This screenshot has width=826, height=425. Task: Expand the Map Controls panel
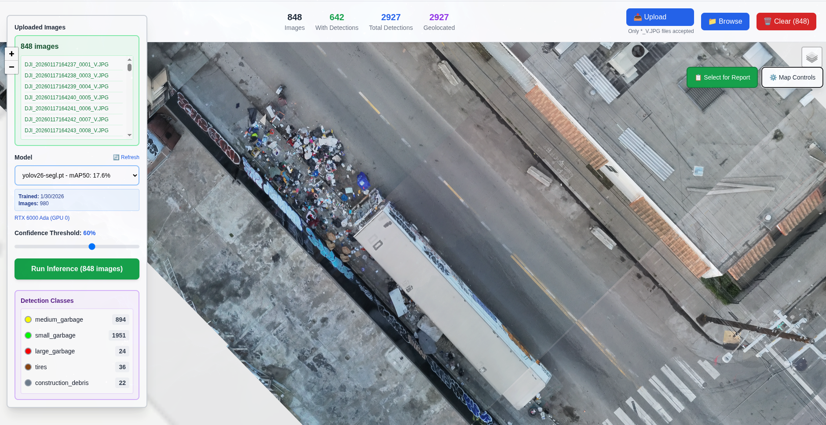791,77
